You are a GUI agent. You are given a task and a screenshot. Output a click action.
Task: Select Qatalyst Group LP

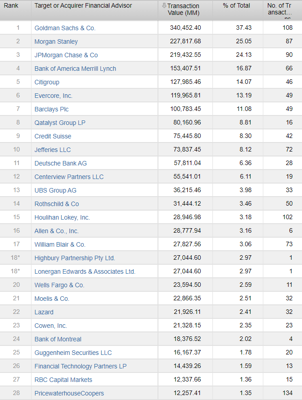[60, 123]
